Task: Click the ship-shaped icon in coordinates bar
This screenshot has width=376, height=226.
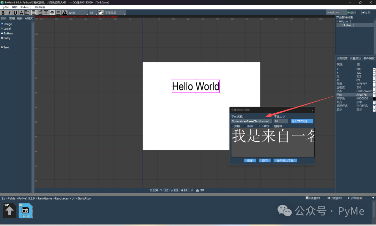Action: pos(197,190)
